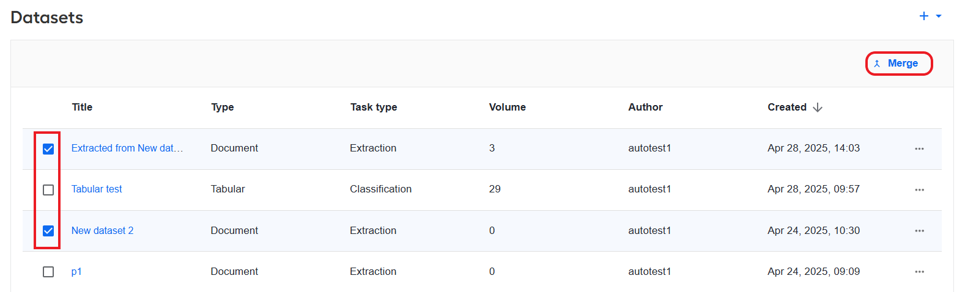Sort by the Author column header

[x=645, y=107]
